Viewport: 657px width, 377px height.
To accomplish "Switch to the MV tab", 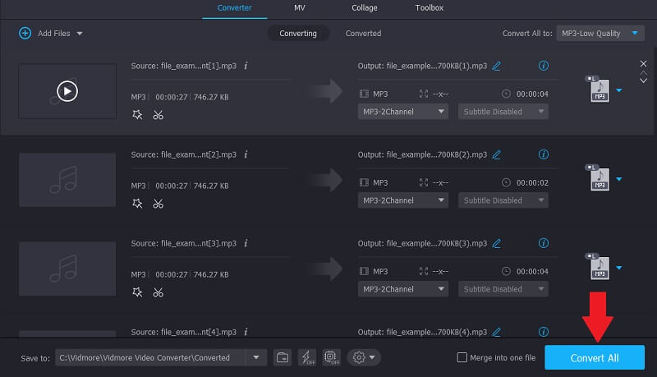I will [301, 8].
